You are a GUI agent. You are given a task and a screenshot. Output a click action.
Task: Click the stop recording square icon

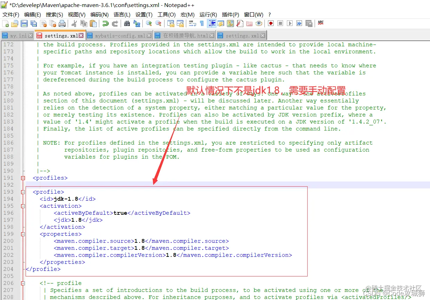coord(280,24)
